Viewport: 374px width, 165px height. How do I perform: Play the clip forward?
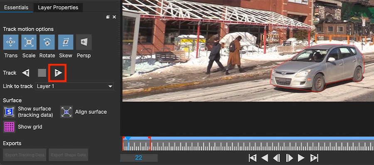tap(301, 158)
